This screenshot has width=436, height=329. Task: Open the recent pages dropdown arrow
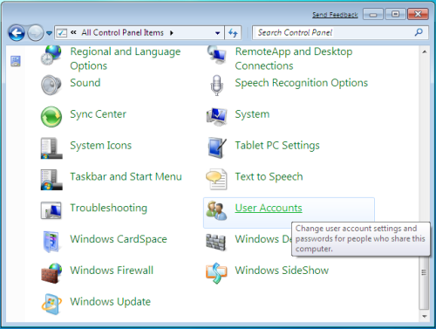[49, 33]
